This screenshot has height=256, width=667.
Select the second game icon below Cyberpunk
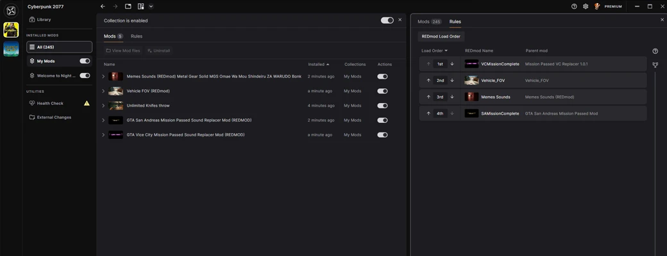(11, 49)
